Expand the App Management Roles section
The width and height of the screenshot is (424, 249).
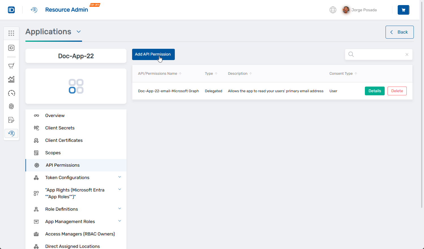click(x=119, y=221)
